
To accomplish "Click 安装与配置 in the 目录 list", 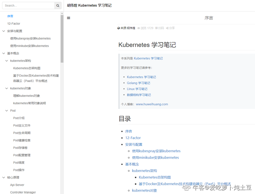I will click(134, 145).
